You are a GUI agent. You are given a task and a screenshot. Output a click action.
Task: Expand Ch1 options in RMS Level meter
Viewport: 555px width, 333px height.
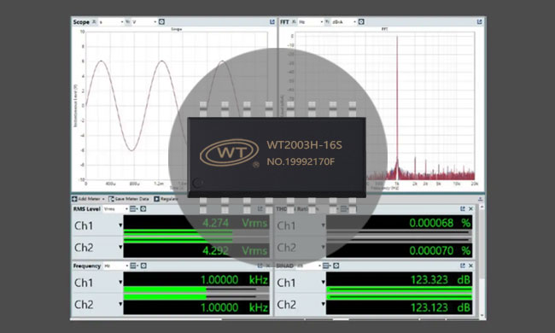tap(120, 225)
